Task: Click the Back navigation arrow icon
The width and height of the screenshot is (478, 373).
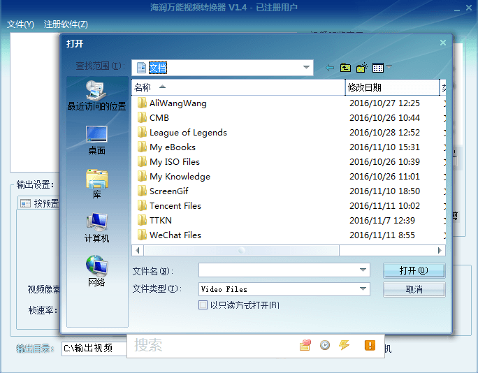Action: pos(330,68)
